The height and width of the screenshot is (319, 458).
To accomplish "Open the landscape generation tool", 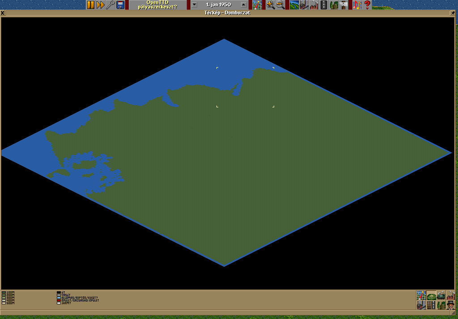I will click(x=294, y=4).
